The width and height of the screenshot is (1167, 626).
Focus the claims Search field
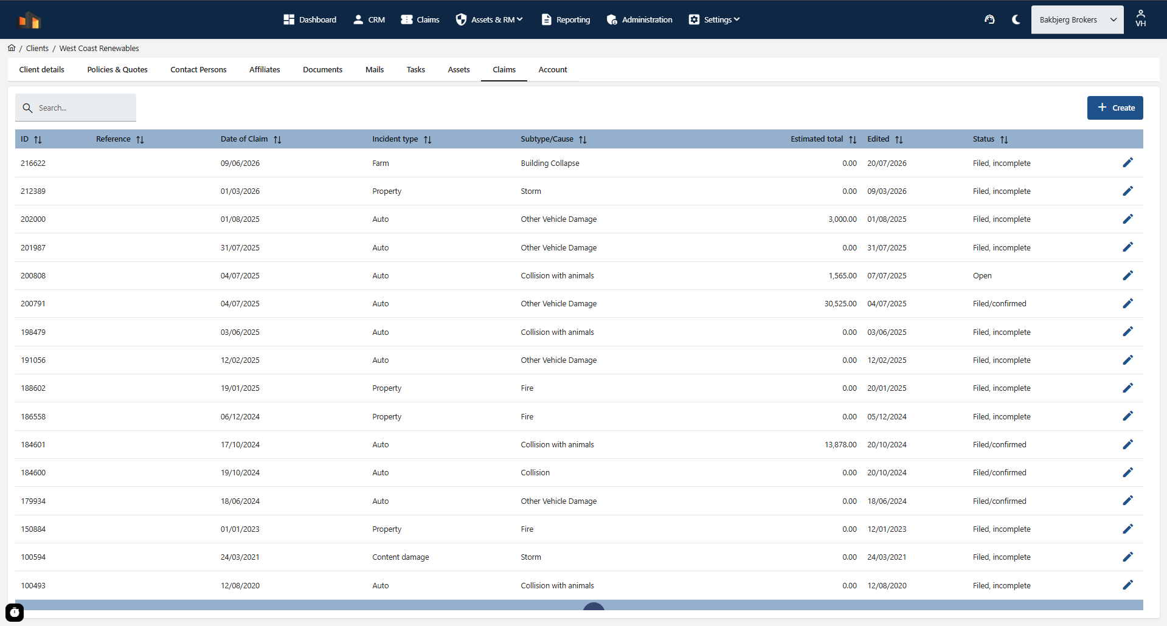pyautogui.click(x=75, y=108)
